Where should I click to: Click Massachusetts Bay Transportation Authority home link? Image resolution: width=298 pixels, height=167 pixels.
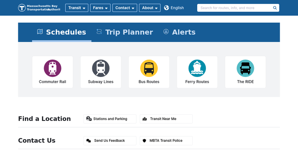pos(39,8)
